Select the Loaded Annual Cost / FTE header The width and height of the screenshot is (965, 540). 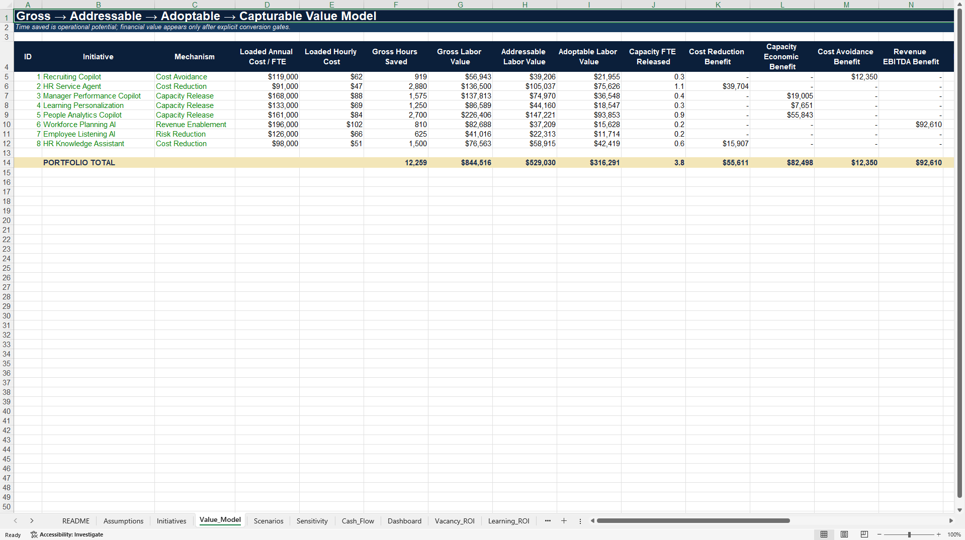[x=267, y=57]
